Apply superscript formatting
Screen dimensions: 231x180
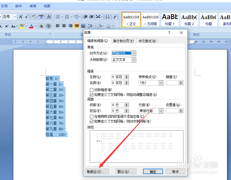point(7,26)
